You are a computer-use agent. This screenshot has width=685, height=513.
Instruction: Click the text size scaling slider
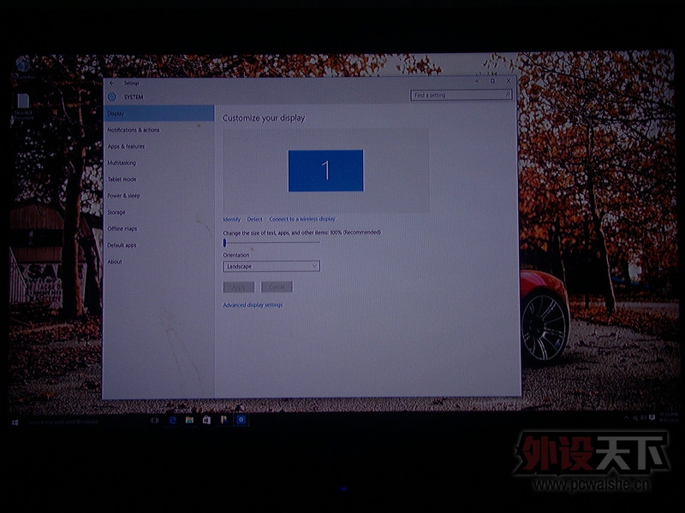pos(271,243)
